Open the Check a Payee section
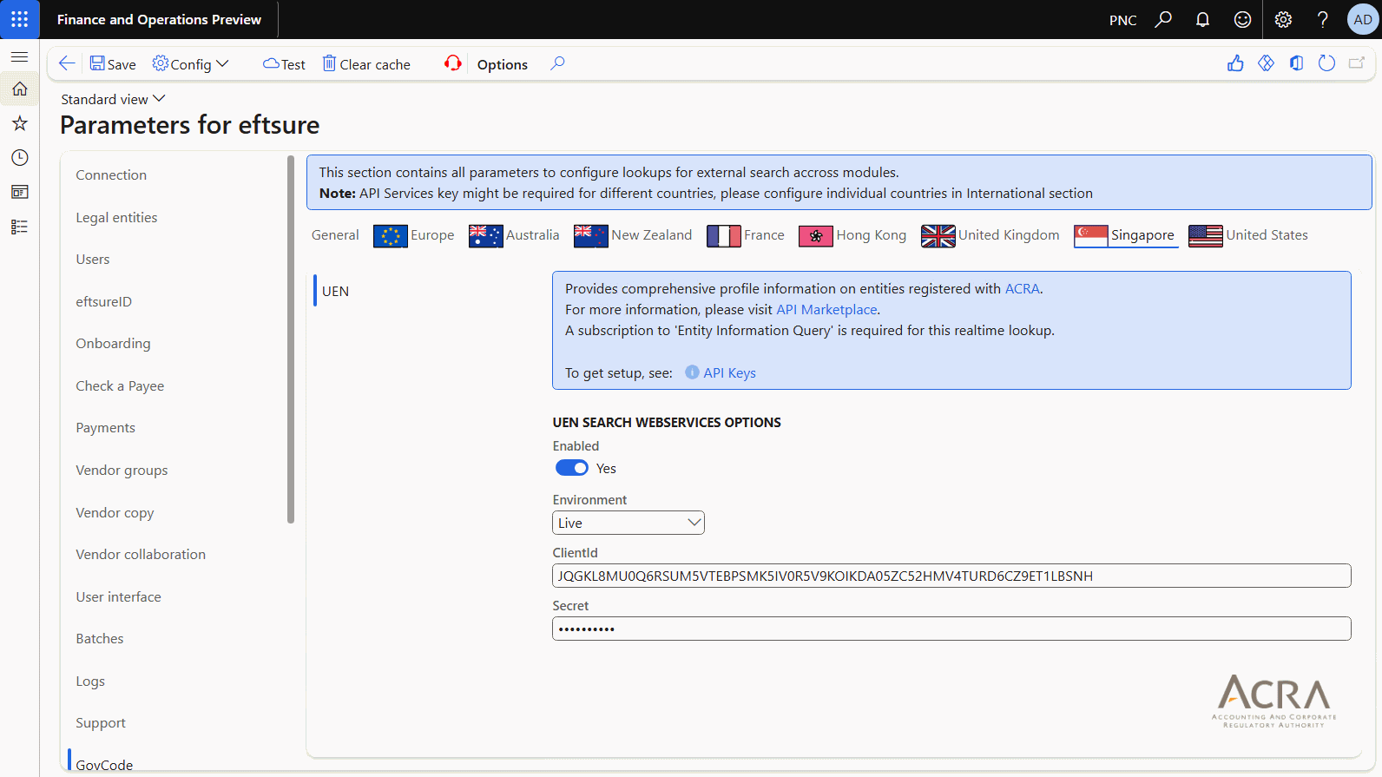1382x777 pixels. tap(120, 386)
